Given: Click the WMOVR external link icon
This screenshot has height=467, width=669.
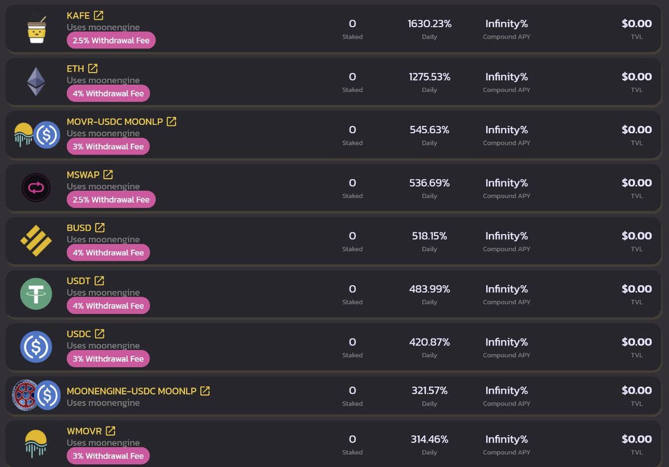Looking at the screenshot, I should click(111, 431).
